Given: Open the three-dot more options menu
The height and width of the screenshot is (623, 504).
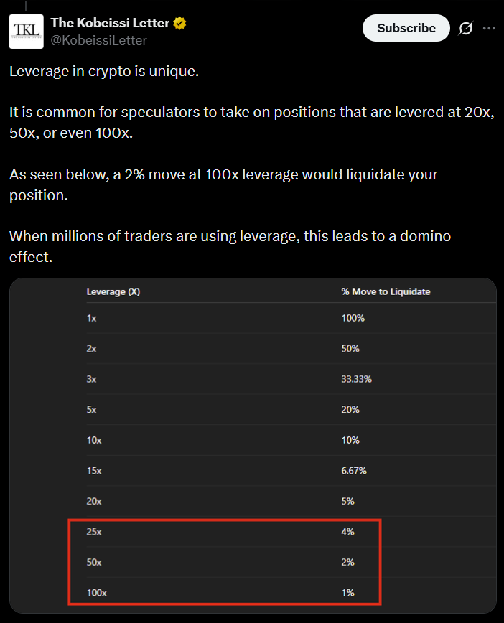Looking at the screenshot, I should (489, 28).
